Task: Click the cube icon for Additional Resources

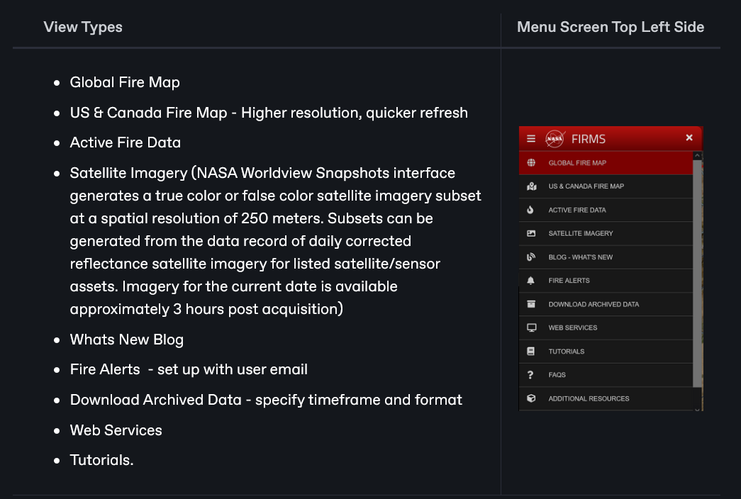Action: [531, 398]
